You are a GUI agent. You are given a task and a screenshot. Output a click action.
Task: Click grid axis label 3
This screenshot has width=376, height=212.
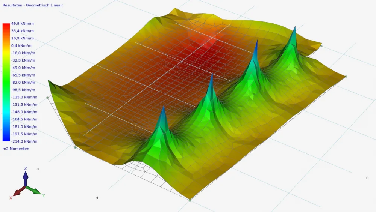(x=38, y=169)
